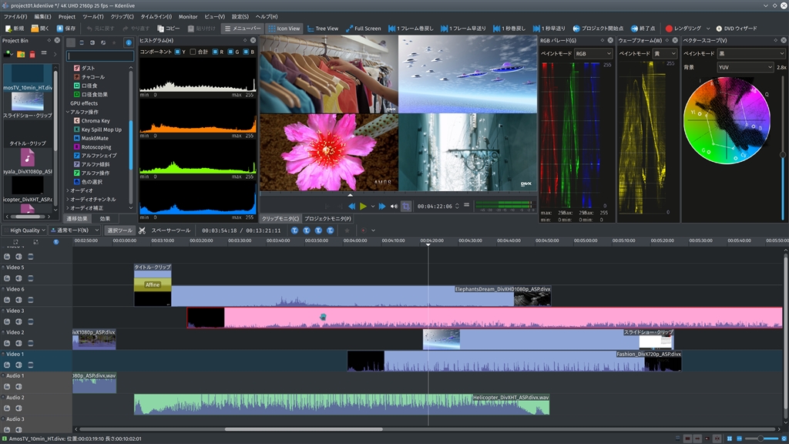Enable the 合計 checkbox in histogram

(193, 52)
